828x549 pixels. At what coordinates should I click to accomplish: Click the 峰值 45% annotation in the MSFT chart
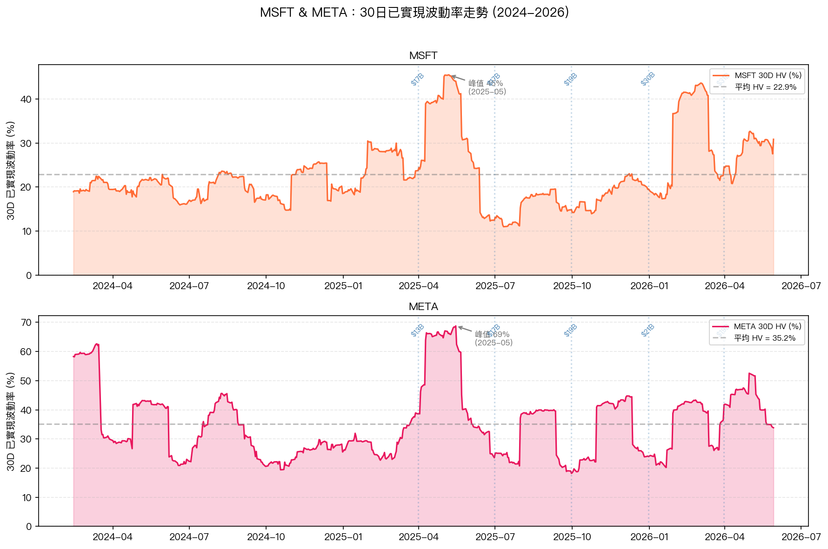485,83
